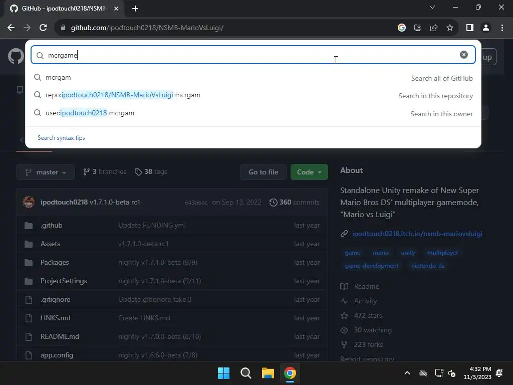Open the Chrome profile avatar icon
The image size is (513, 385).
[x=486, y=28]
